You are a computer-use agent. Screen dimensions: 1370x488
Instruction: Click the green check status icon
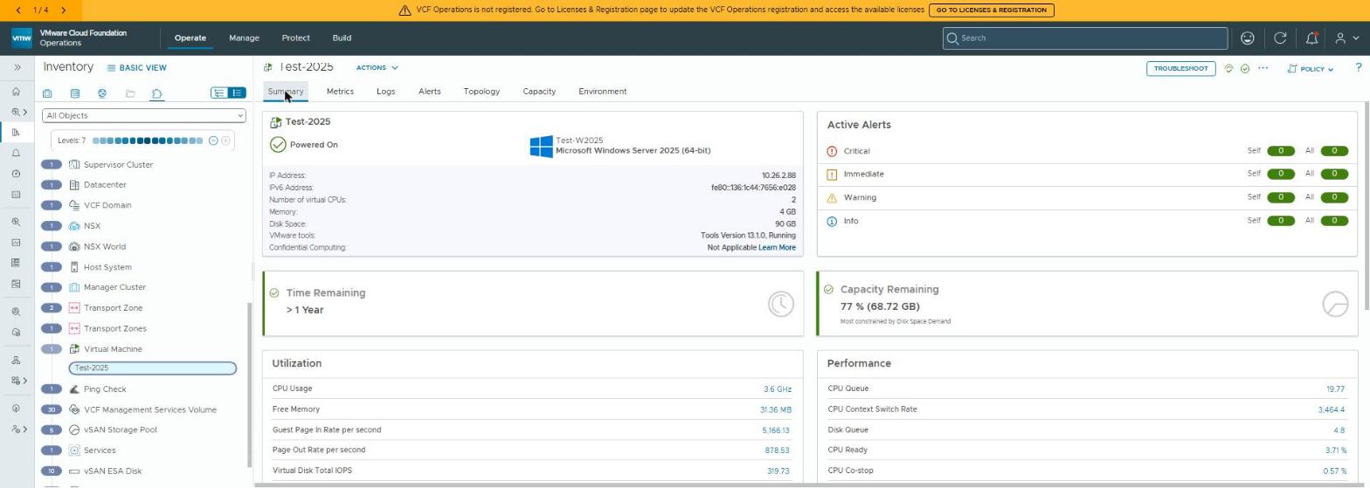[1245, 68]
